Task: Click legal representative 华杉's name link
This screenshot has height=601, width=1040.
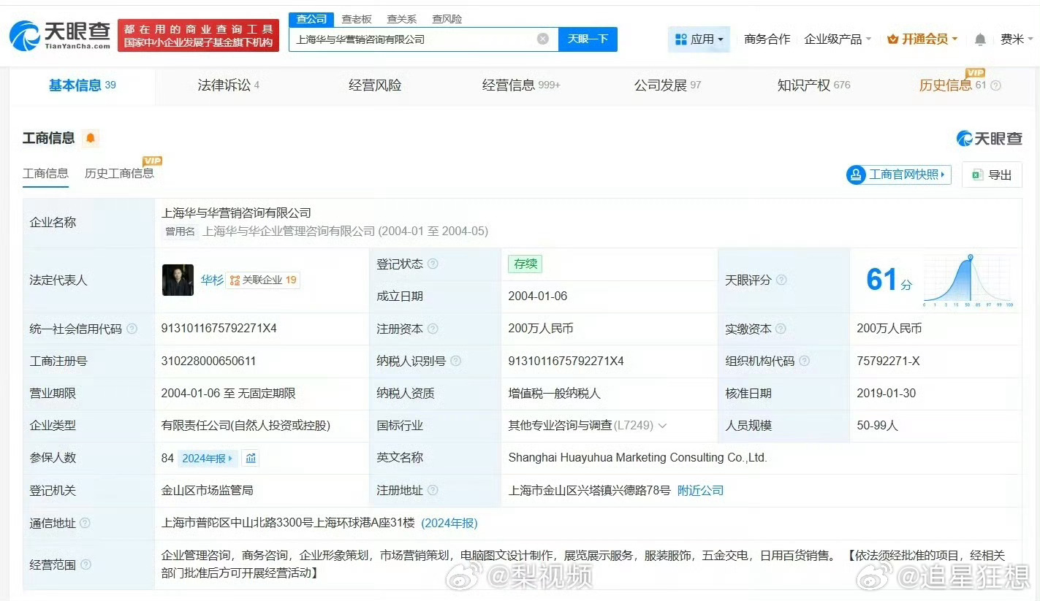Action: (211, 280)
